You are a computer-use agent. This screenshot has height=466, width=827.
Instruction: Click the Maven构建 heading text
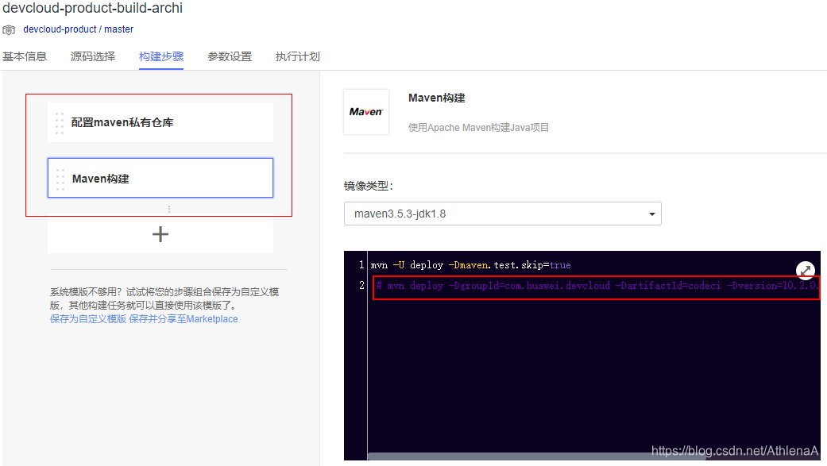click(x=437, y=98)
